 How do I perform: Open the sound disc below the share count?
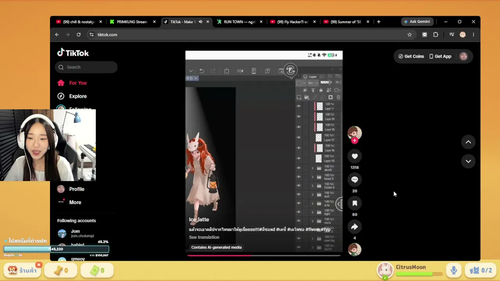pyautogui.click(x=355, y=249)
